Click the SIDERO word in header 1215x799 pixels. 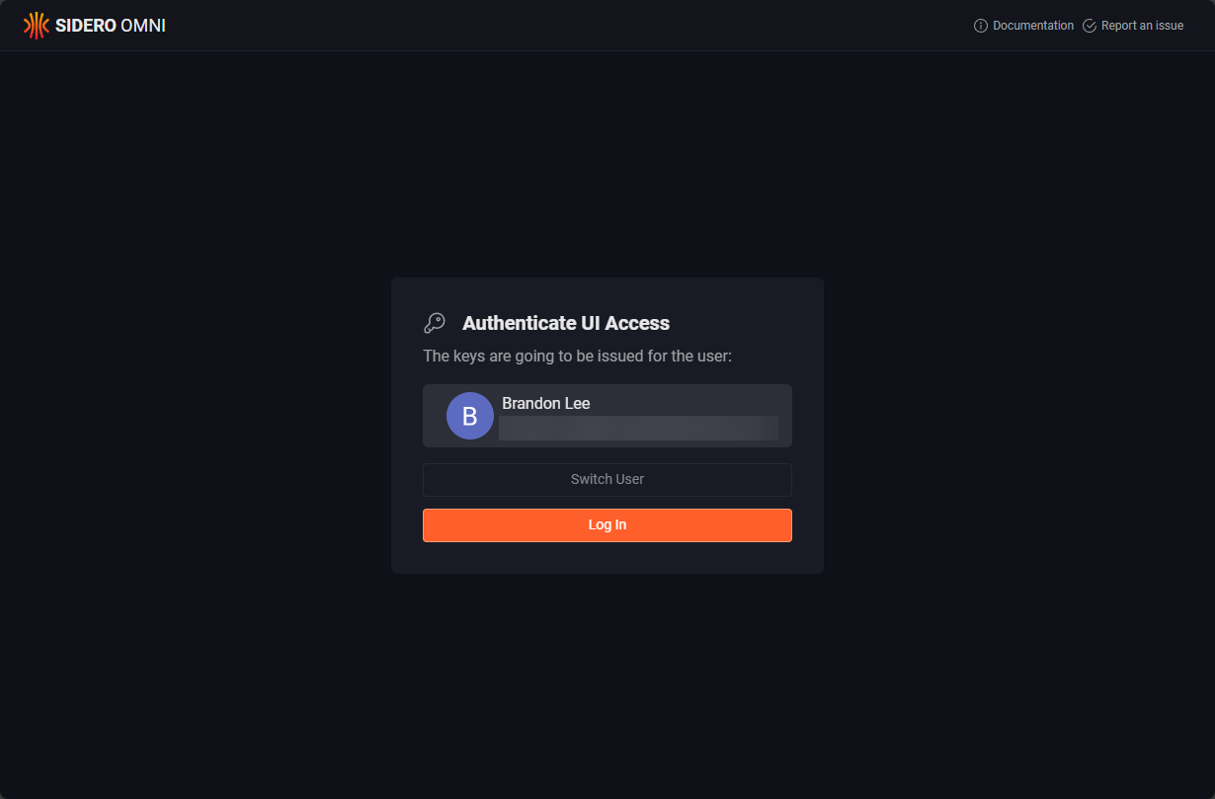(x=86, y=26)
